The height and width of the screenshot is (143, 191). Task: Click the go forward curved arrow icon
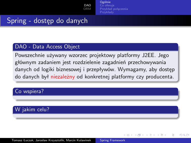[x=187, y=135]
